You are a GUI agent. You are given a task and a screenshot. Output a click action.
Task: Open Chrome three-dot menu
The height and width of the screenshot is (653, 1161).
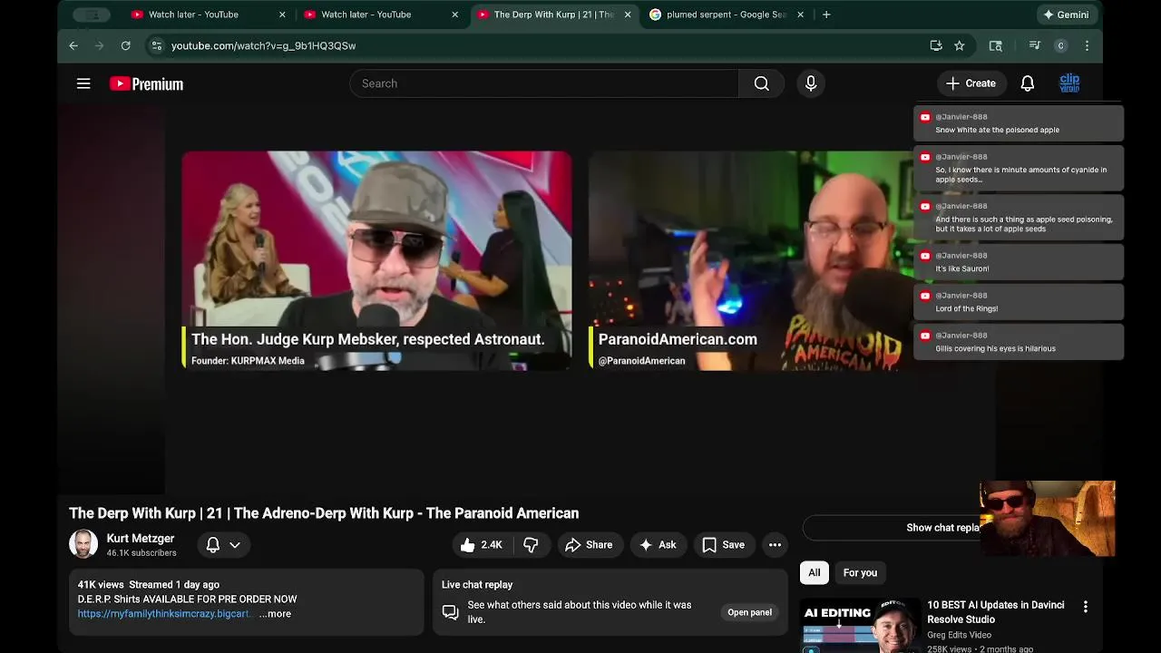point(1087,45)
